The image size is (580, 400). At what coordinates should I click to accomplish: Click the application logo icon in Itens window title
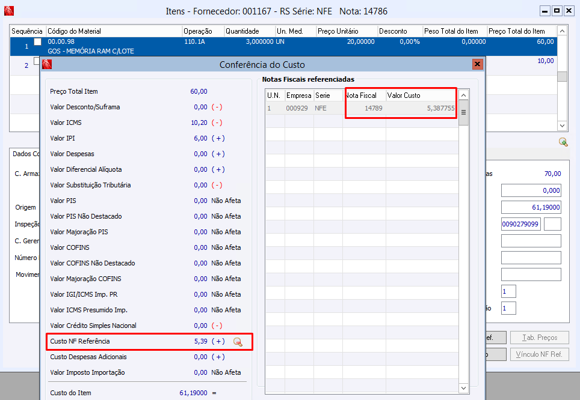9,11
